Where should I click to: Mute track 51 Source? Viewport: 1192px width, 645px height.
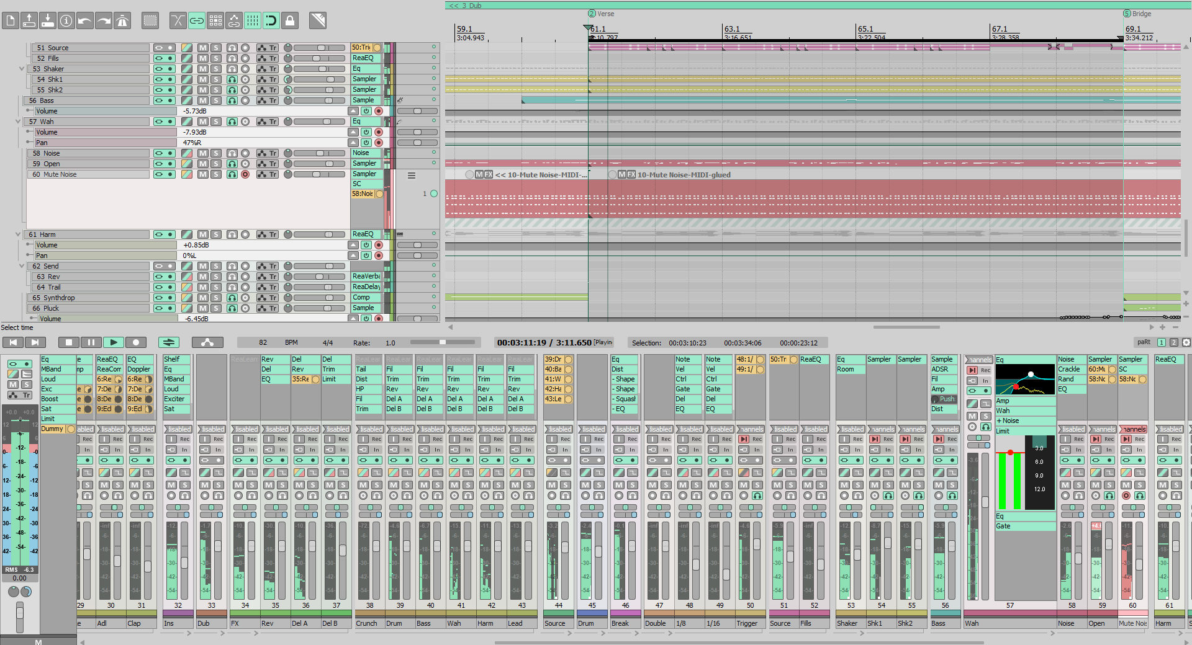[203, 48]
